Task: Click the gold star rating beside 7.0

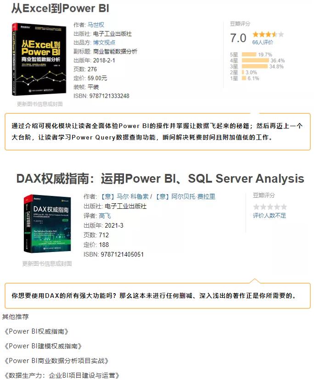Action: 268,34
